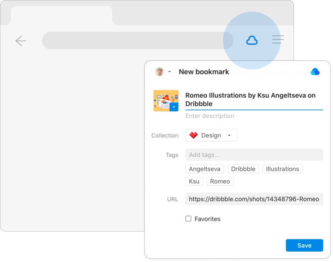Add the suggested tag Illustrations

tap(282, 169)
